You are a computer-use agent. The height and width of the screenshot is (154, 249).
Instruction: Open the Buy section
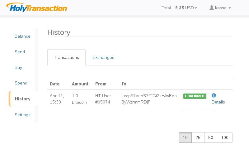[x=18, y=67]
